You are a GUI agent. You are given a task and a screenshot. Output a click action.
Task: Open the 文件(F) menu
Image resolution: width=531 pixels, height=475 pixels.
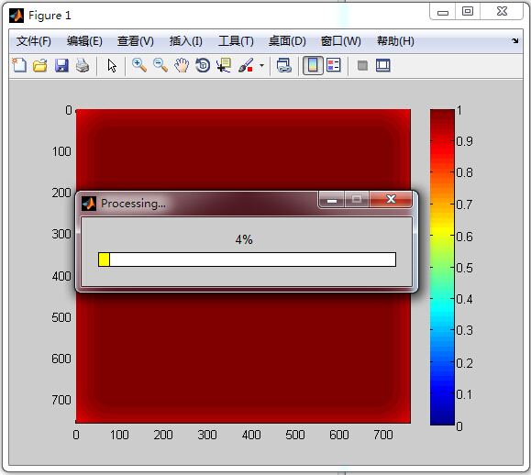[34, 41]
